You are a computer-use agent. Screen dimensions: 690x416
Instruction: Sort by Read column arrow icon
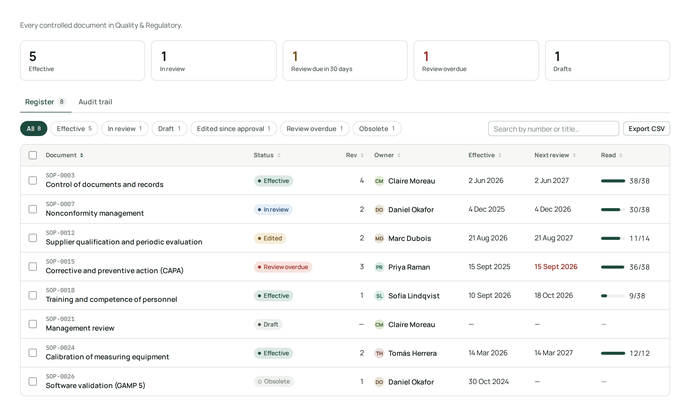[620, 155]
